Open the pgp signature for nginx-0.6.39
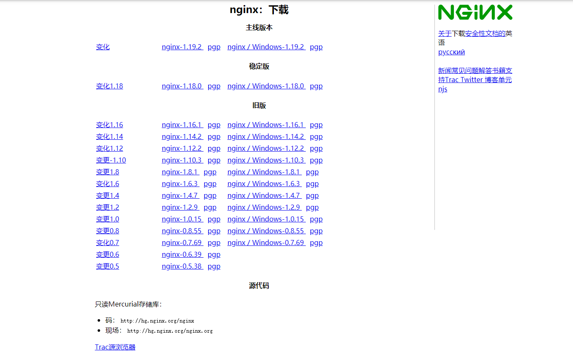 (x=214, y=254)
